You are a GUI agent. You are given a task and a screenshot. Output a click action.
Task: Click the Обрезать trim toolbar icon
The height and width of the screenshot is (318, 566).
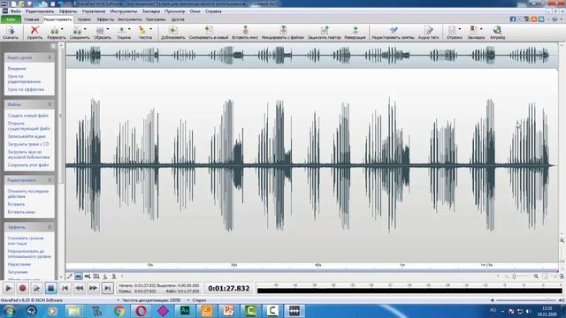click(101, 32)
